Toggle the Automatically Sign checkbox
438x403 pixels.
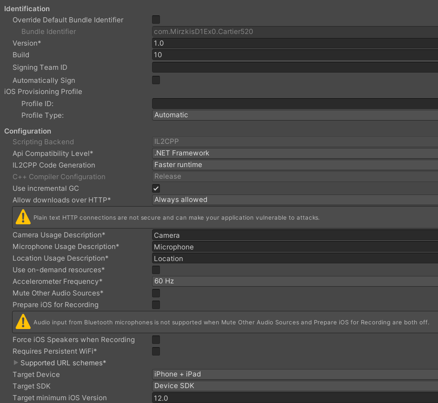pos(156,80)
